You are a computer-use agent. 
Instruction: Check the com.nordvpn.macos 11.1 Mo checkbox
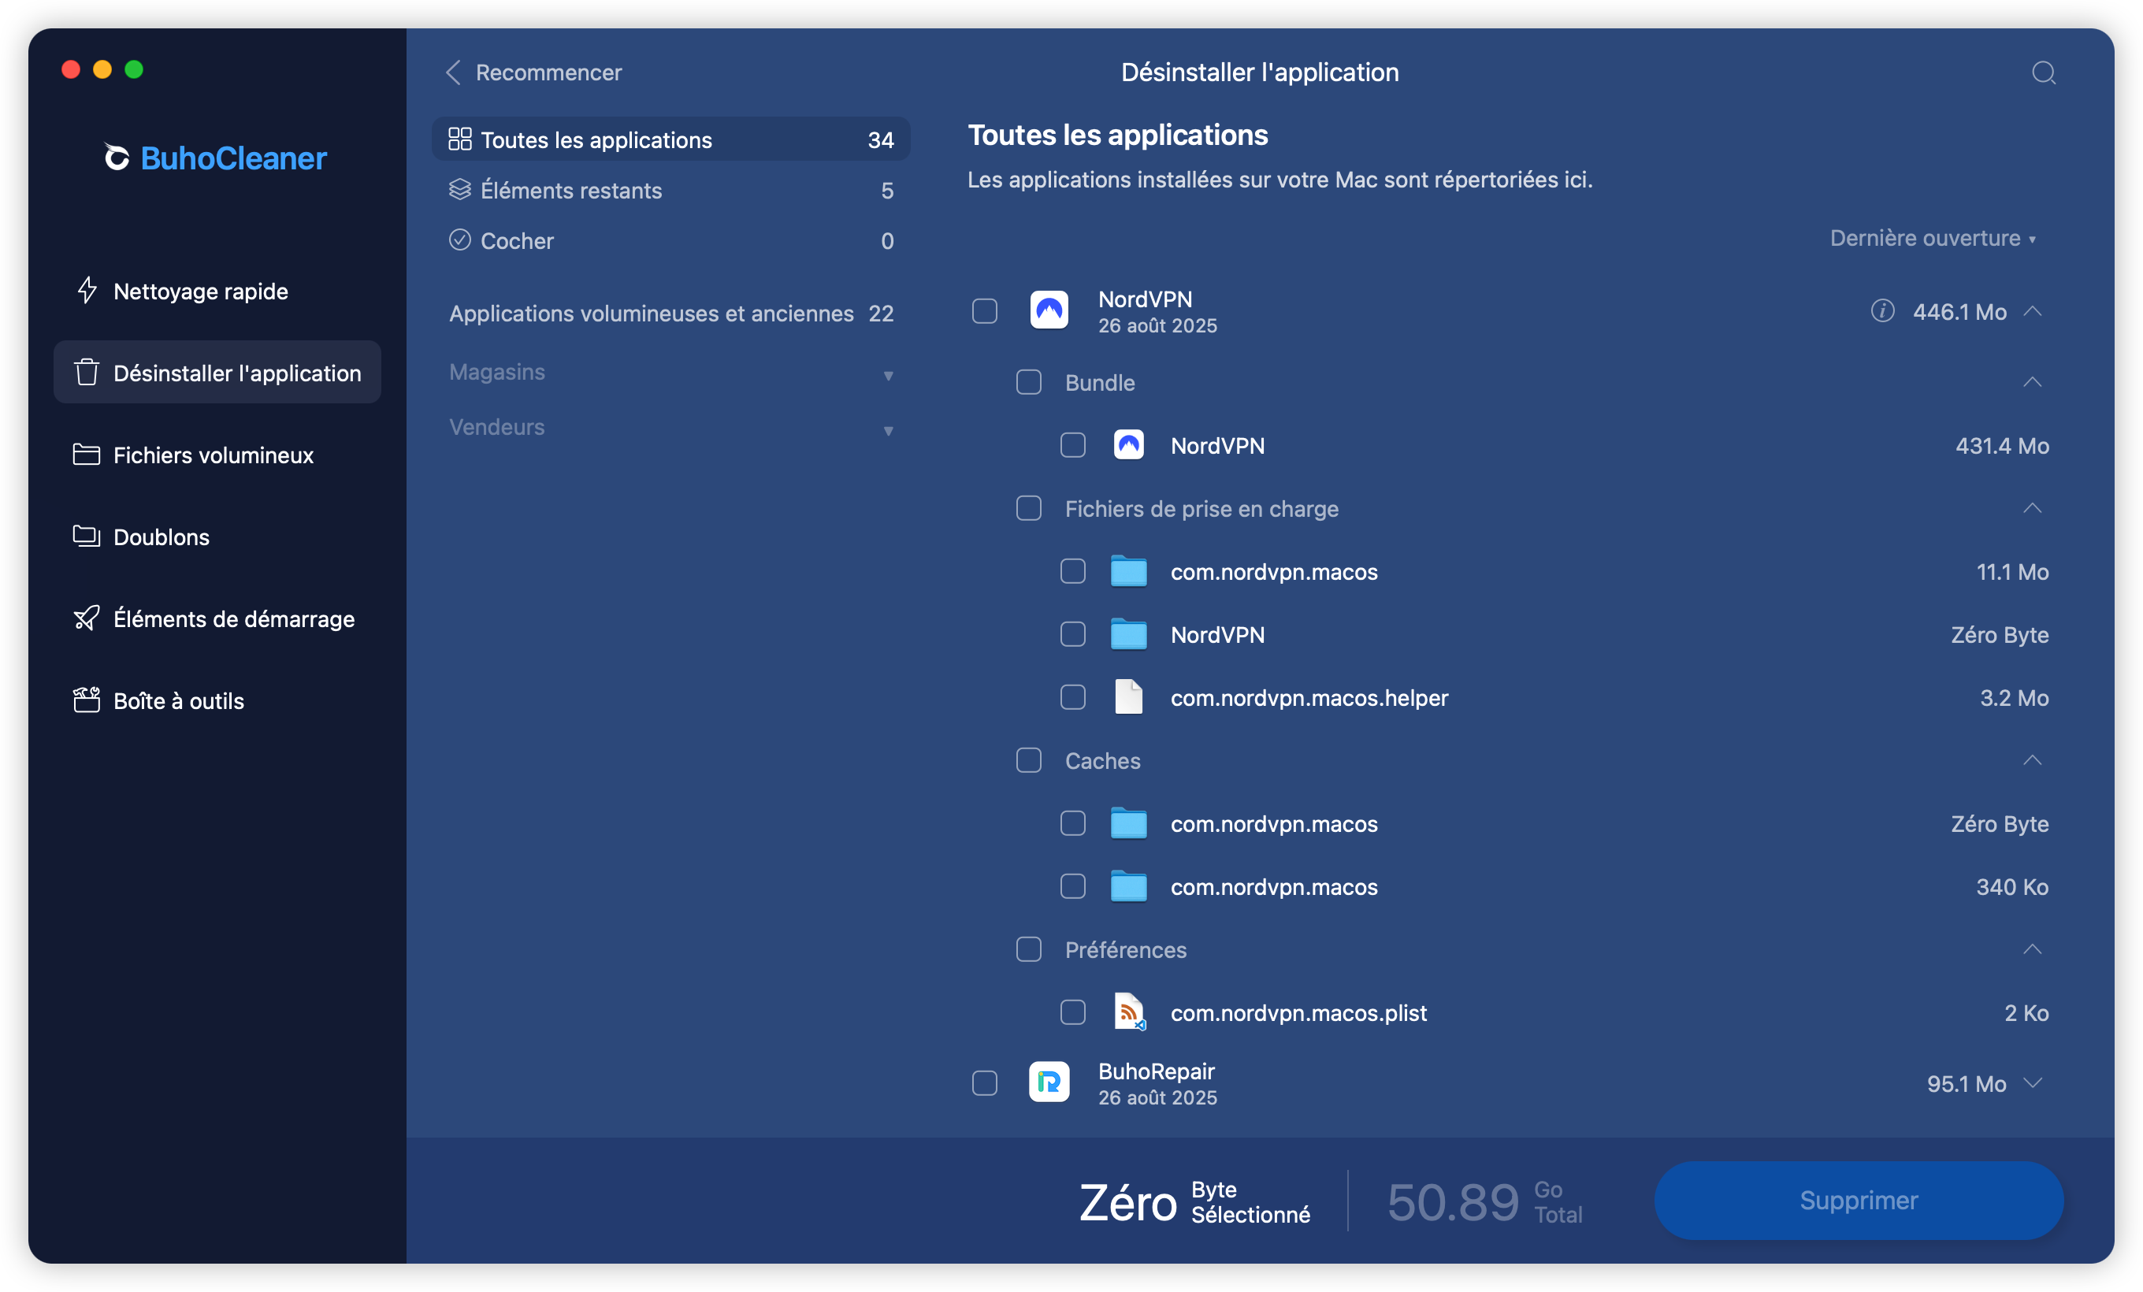click(x=1072, y=571)
